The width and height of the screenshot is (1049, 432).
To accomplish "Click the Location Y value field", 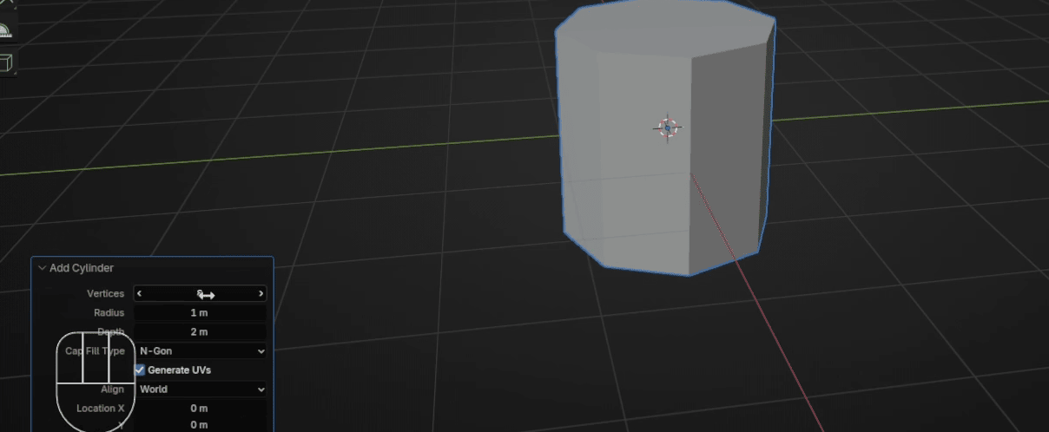I will pos(201,425).
